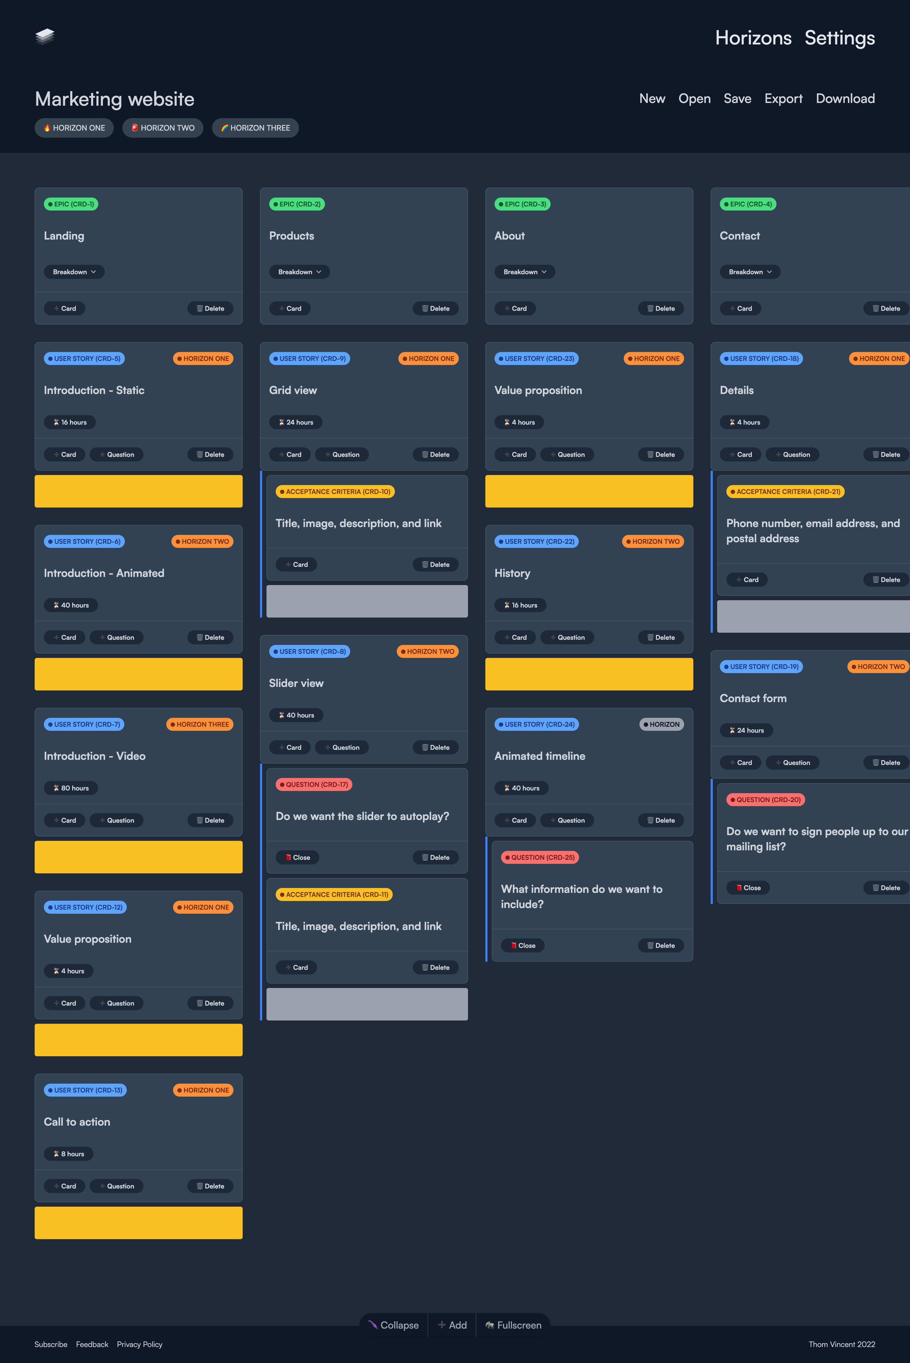This screenshot has height=1363, width=910.
Task: Add Question to Introduction - Static story
Action: coord(116,454)
